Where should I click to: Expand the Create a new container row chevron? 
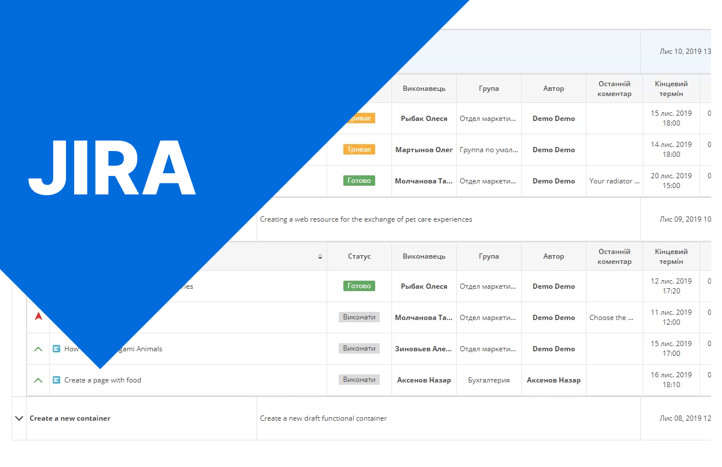tap(19, 418)
